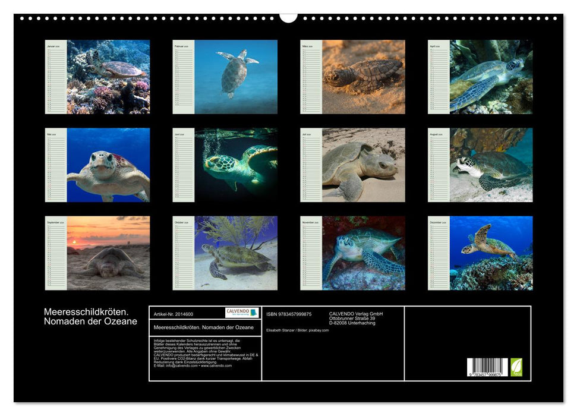Viewport: 577px width, 416px height.
Task: Open the Januar coral reef turtle image
Action: click(108, 77)
